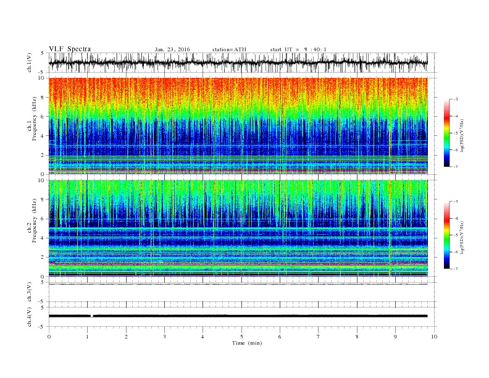This screenshot has height=378, width=489.
Task: Click the "ch.1(V)" waveform axis label
Action: point(30,63)
